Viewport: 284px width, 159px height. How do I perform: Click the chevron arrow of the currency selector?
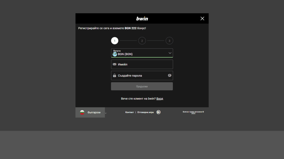[x=170, y=53]
